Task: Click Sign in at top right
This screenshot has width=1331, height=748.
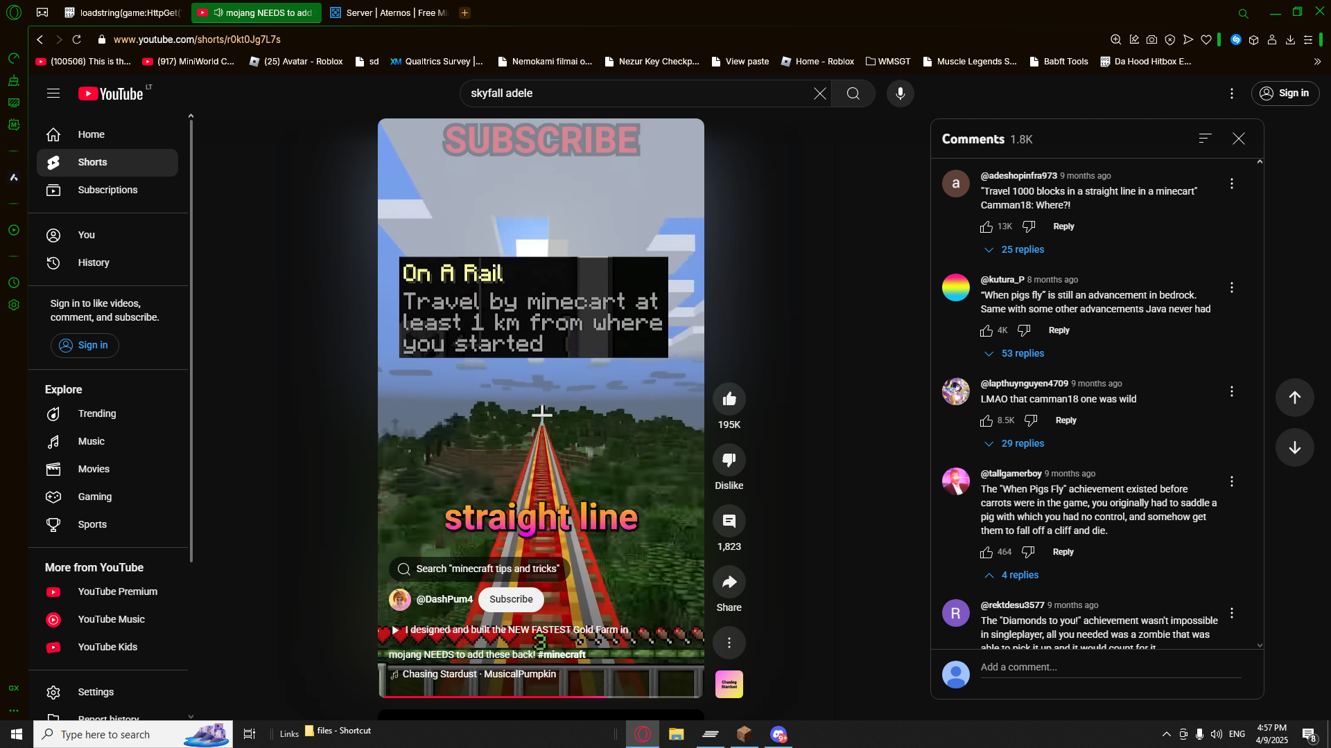Action: pyautogui.click(x=1285, y=93)
